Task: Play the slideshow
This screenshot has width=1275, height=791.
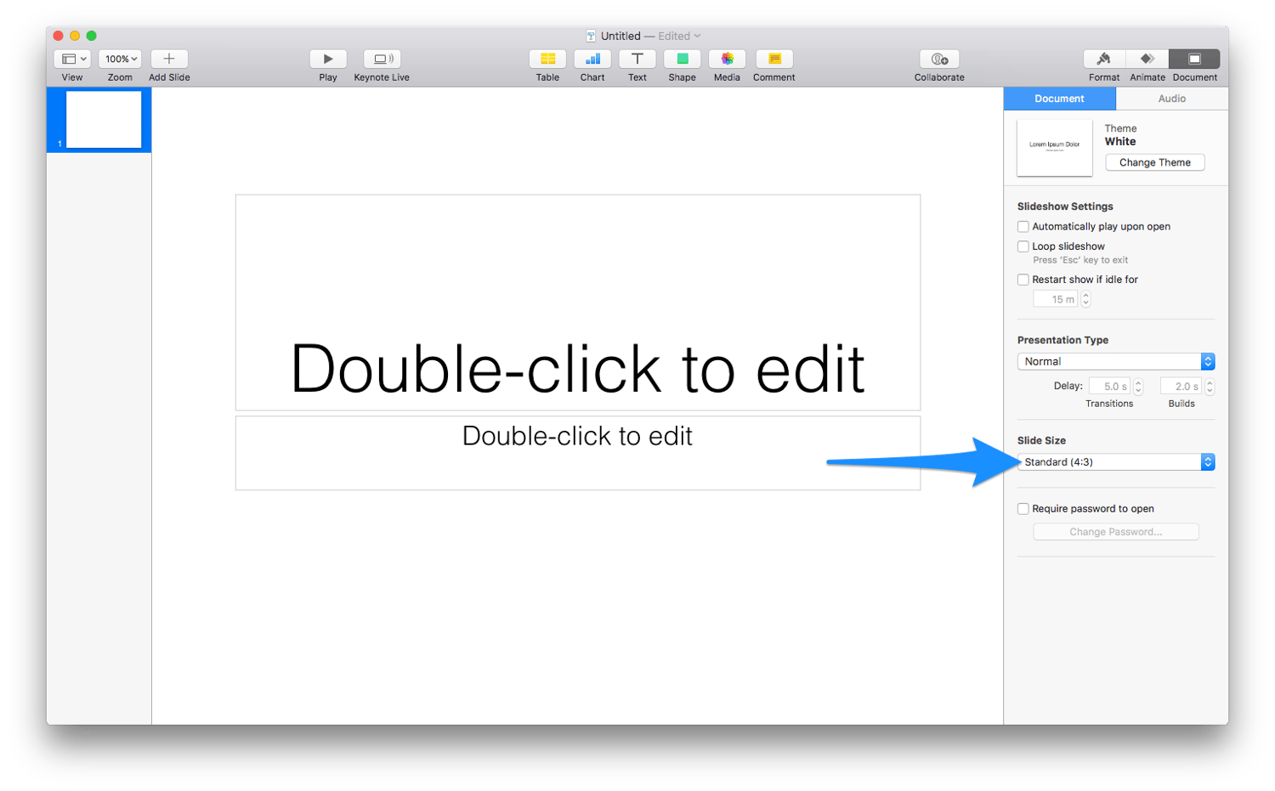Action: pos(328,59)
